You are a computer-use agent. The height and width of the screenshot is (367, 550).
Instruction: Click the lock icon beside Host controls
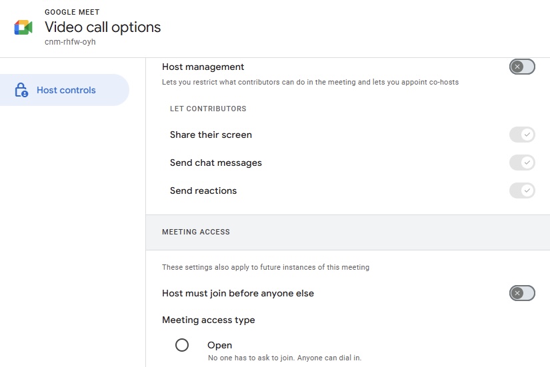tap(21, 90)
